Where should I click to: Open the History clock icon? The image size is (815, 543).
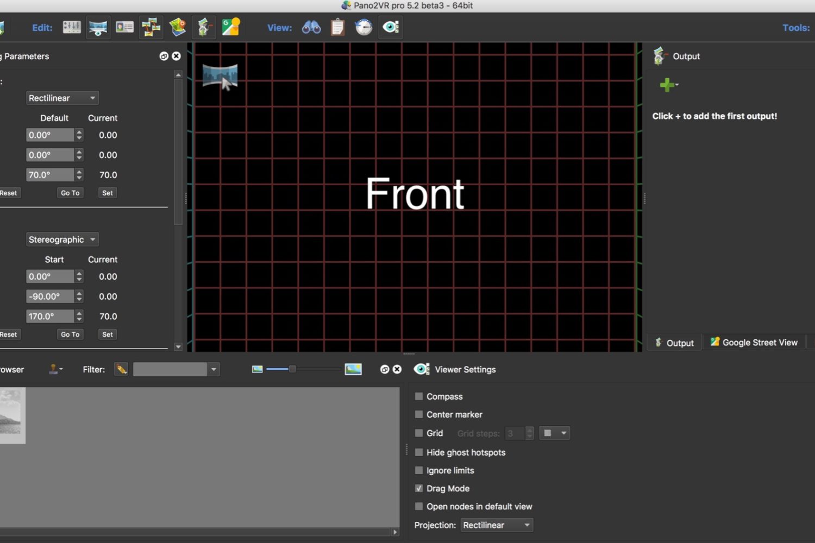(x=363, y=27)
